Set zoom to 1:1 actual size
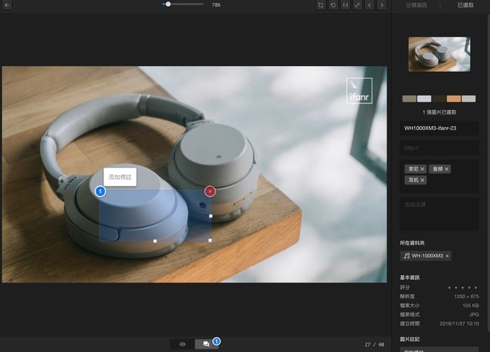 pyautogui.click(x=345, y=5)
